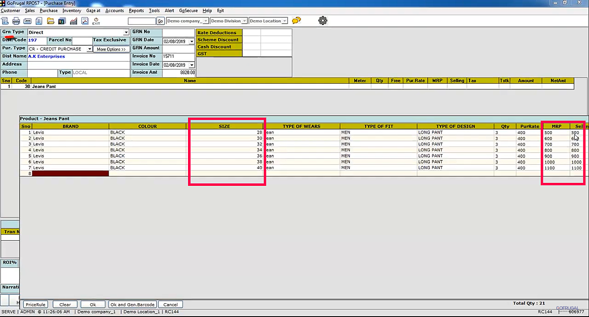589x317 pixels.
Task: Open the yellow folder icon in toolbar
Action: [50, 21]
